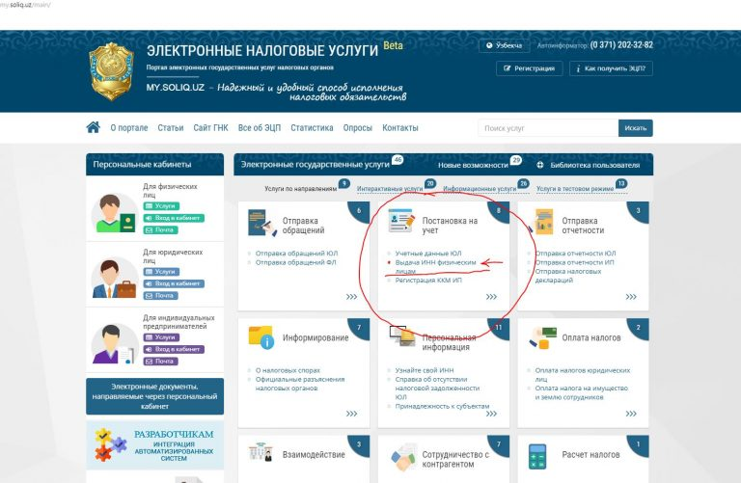Open Контакты menu item
Viewport: 741px width, 483px height.
pos(399,127)
